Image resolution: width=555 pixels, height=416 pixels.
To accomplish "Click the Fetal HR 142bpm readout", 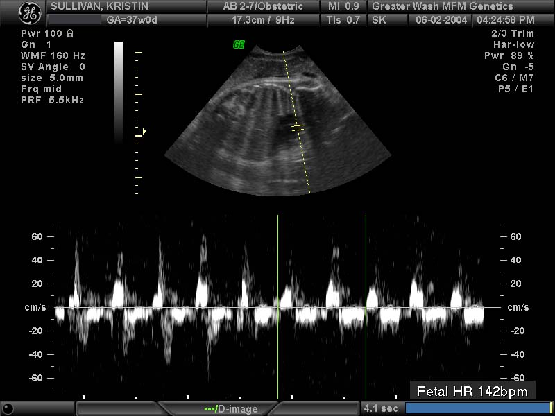I will pos(472,391).
